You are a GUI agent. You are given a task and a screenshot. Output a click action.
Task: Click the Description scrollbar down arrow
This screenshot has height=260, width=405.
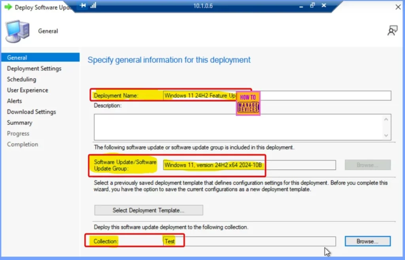pyautogui.click(x=386, y=135)
